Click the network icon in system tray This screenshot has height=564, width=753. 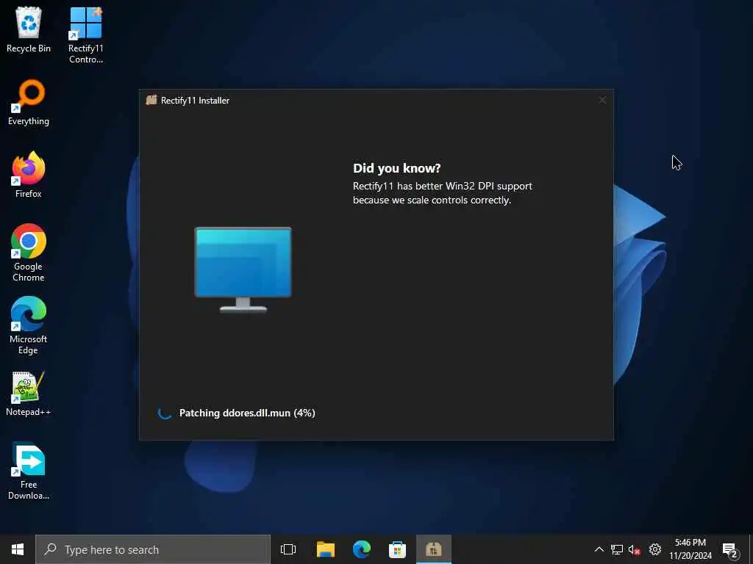pyautogui.click(x=617, y=549)
